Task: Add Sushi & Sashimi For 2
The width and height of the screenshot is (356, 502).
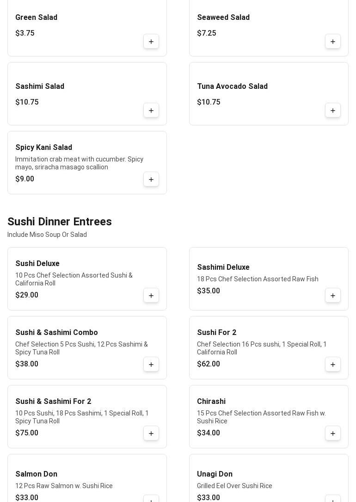Action: [151, 434]
